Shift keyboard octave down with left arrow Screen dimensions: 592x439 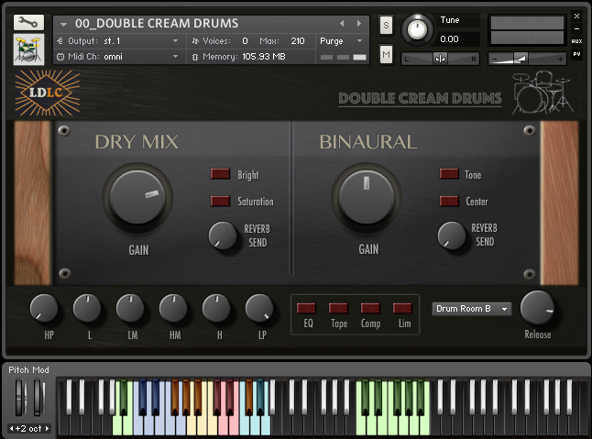point(11,428)
